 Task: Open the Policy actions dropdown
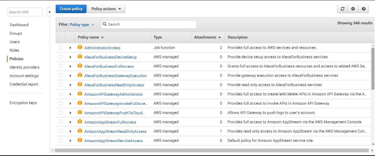pyautogui.click(x=106, y=9)
